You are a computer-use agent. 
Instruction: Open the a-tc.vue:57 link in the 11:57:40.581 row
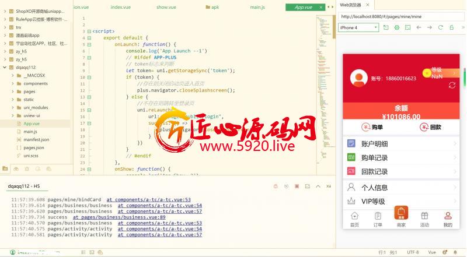point(159,235)
